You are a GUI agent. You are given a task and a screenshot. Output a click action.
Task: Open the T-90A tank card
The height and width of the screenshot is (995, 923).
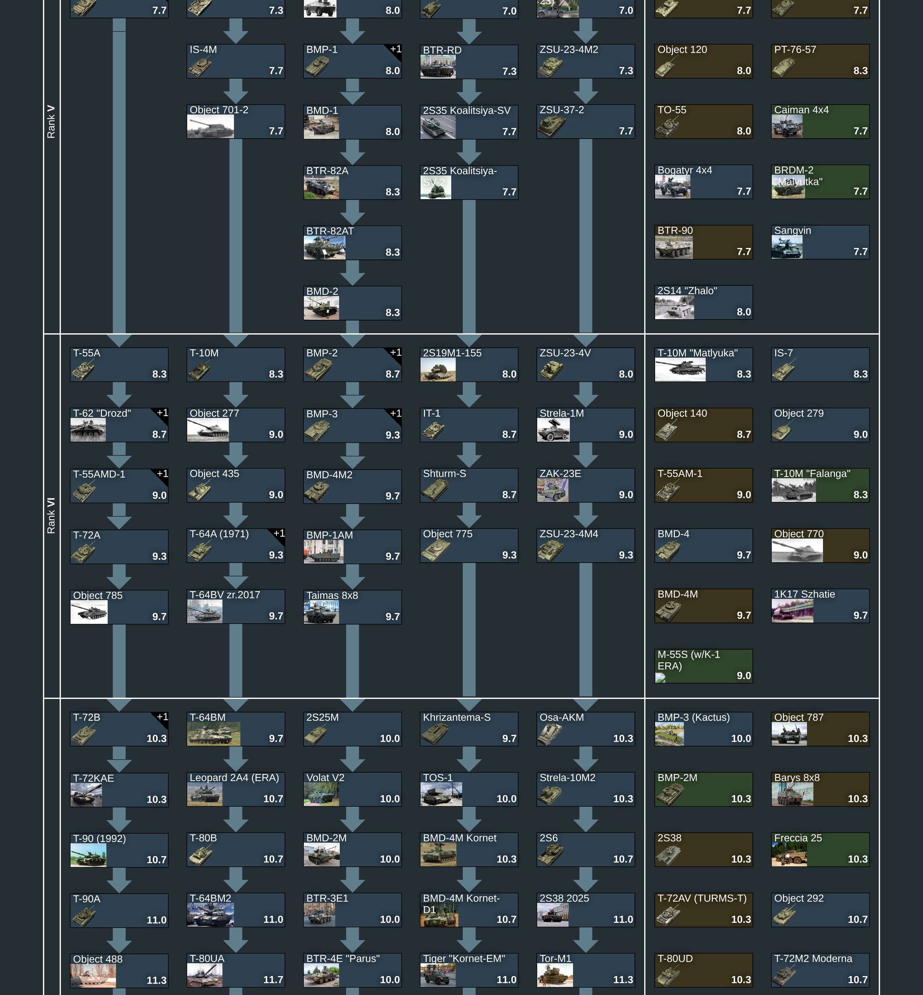click(119, 910)
